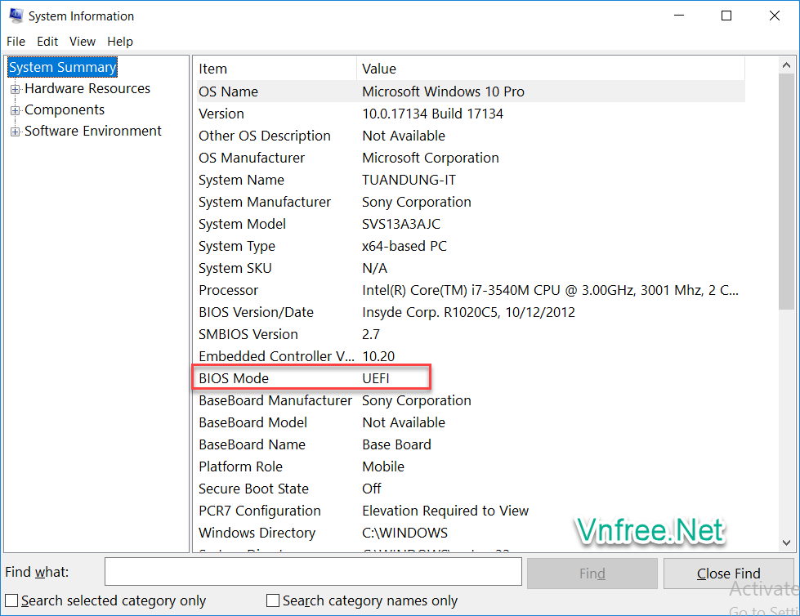Expand the Components tree node
Viewport: 800px width, 616px height.
[x=15, y=110]
